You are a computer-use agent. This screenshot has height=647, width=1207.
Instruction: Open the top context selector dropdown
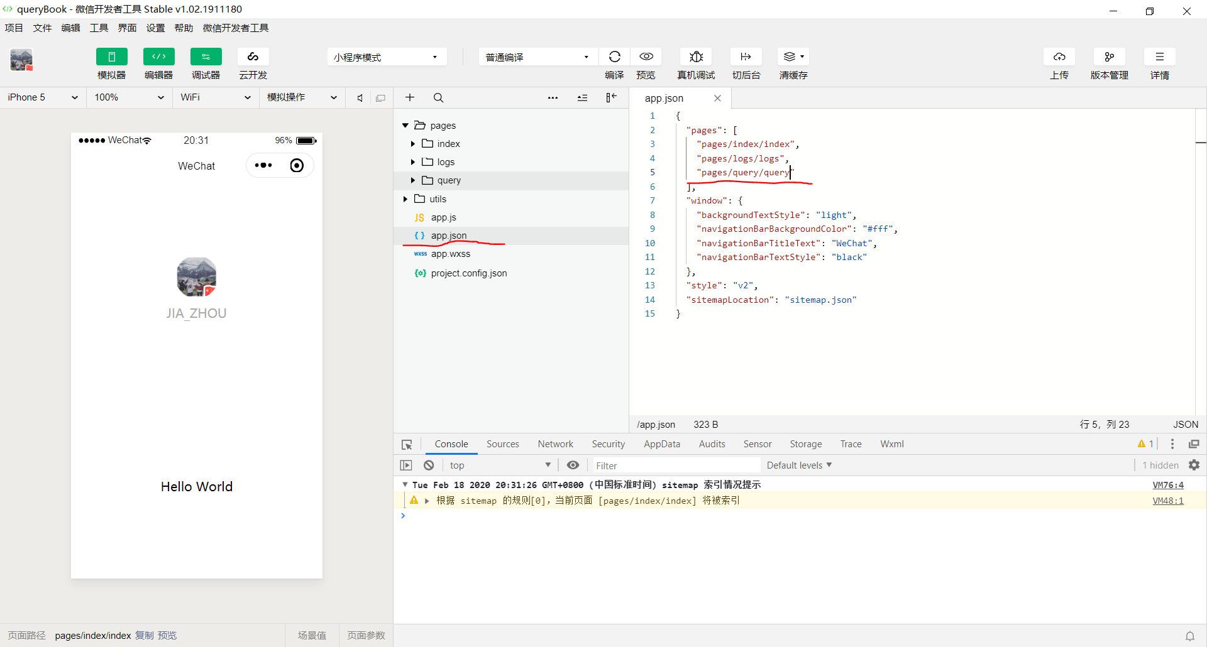tap(500, 465)
